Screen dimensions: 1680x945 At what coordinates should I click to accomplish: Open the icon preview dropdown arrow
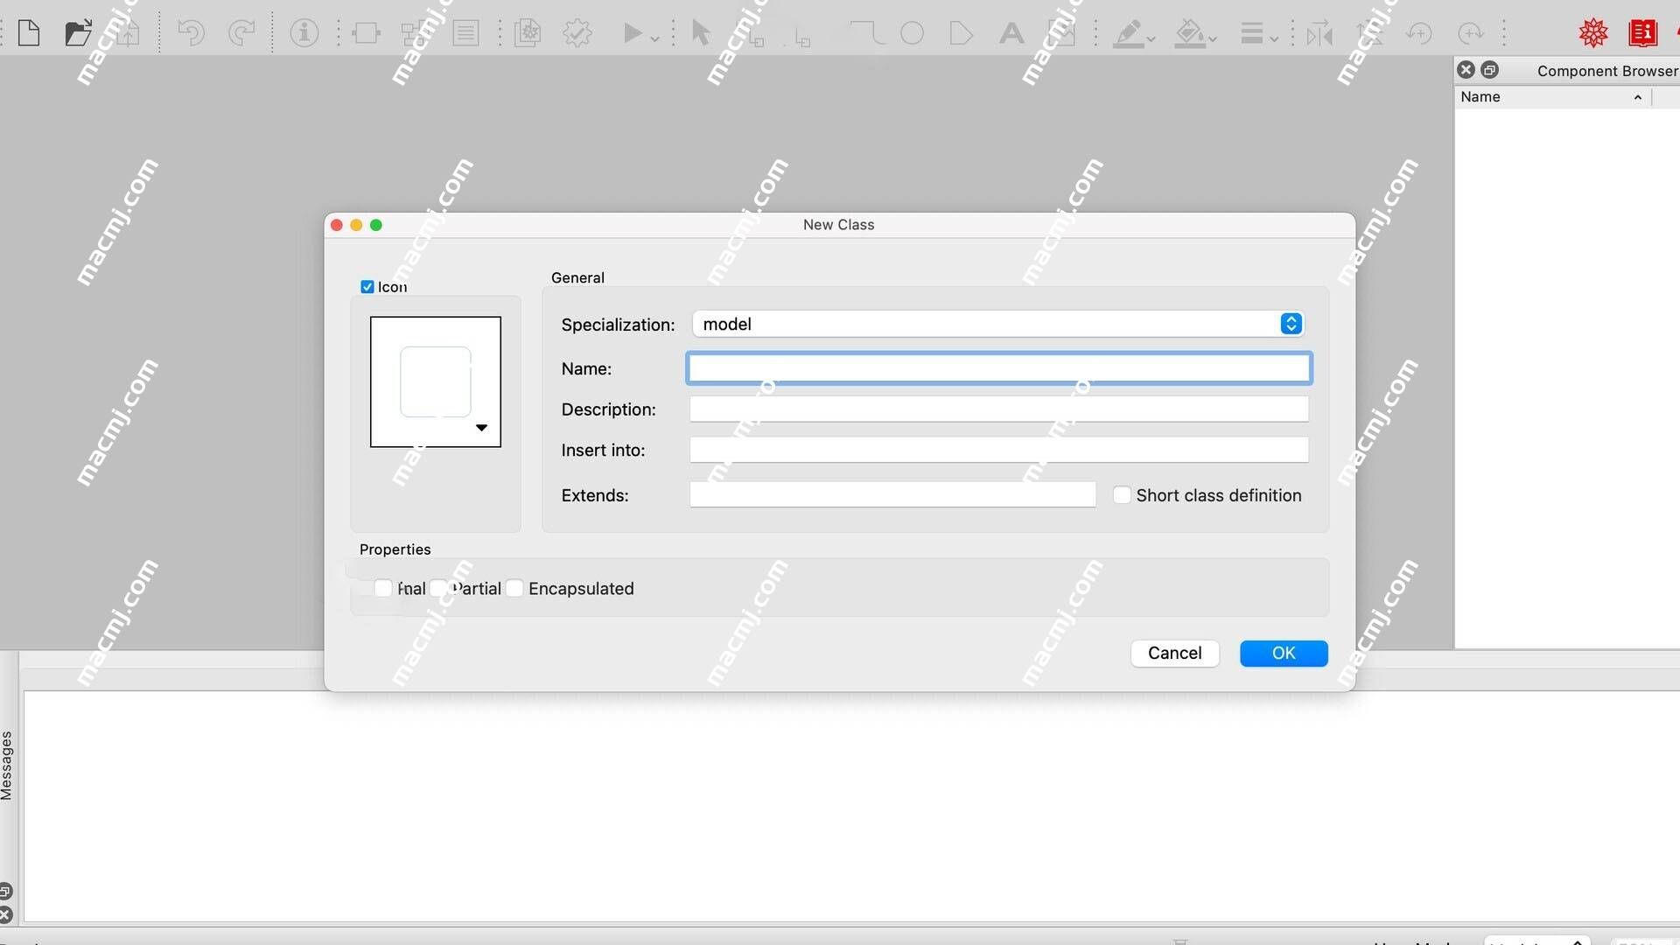(x=481, y=428)
